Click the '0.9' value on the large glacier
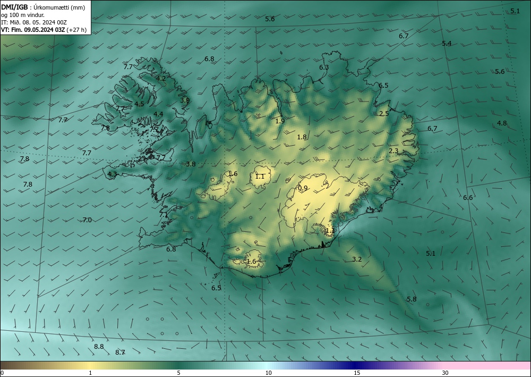The image size is (531, 377). tap(303, 188)
